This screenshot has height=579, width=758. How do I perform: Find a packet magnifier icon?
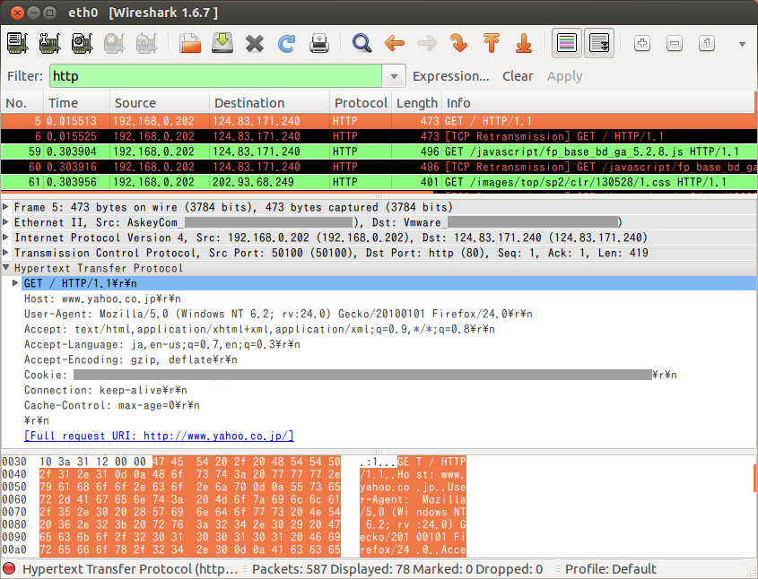(362, 43)
